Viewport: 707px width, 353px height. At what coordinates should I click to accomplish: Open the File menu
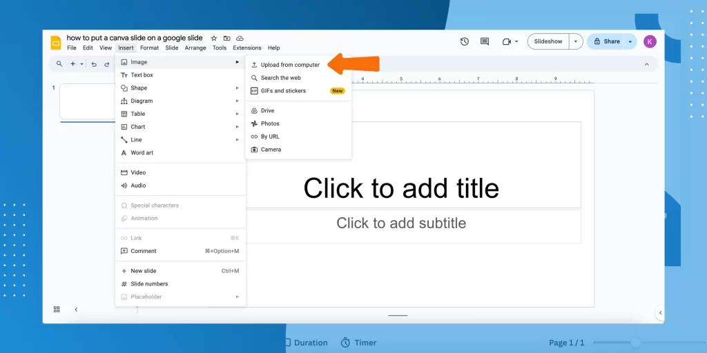click(x=72, y=48)
